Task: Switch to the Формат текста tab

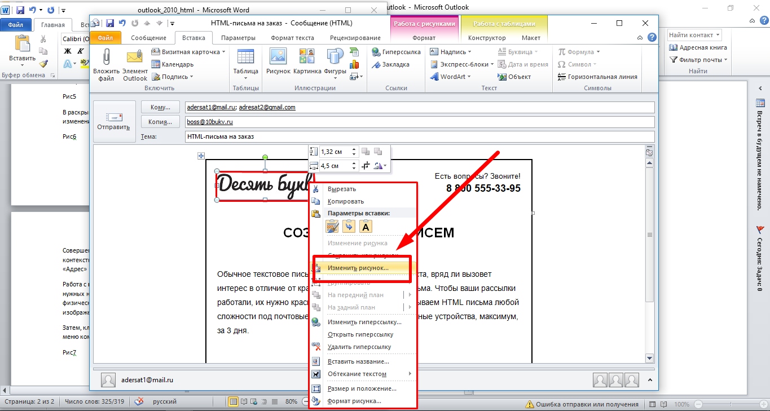Action: click(292, 38)
